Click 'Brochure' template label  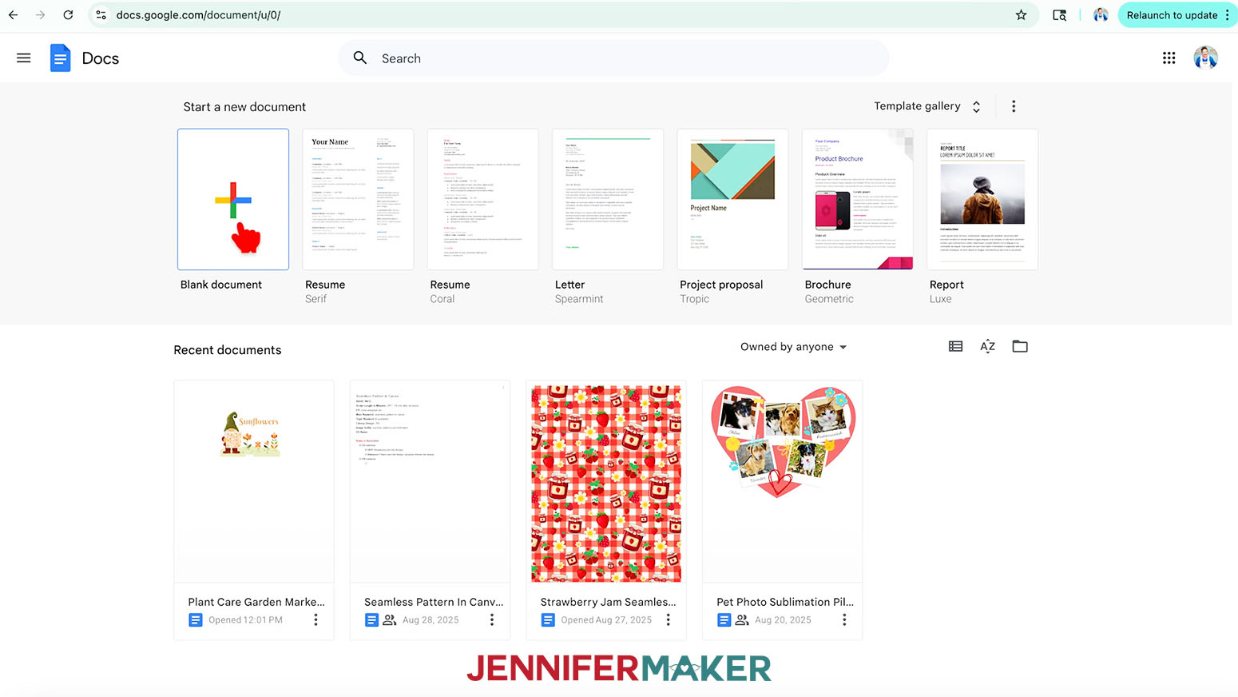pyautogui.click(x=827, y=285)
